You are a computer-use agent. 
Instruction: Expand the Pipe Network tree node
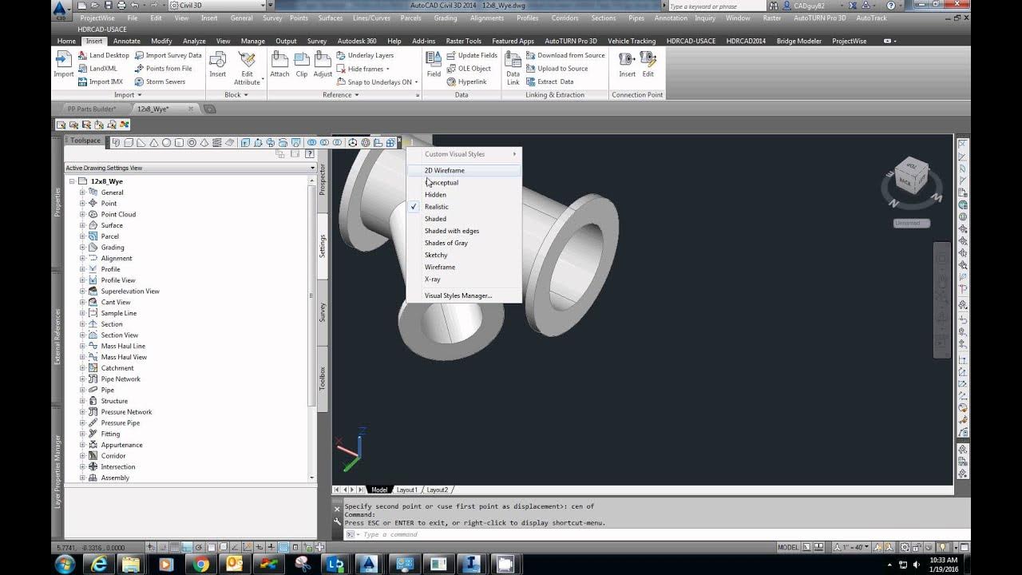click(x=82, y=379)
